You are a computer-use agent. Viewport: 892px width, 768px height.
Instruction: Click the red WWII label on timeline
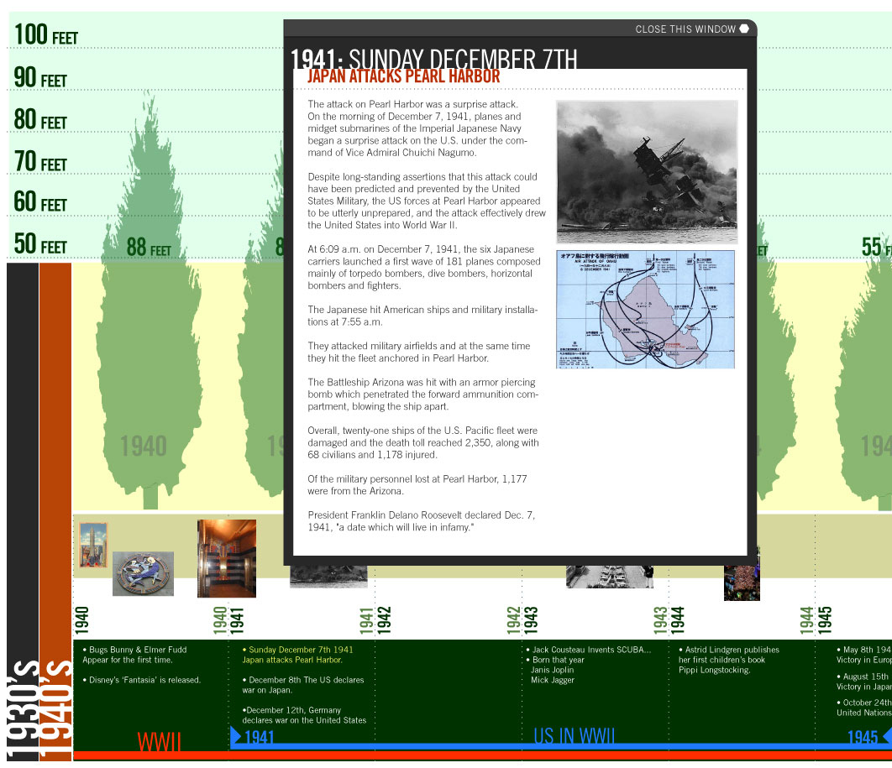pos(160,741)
